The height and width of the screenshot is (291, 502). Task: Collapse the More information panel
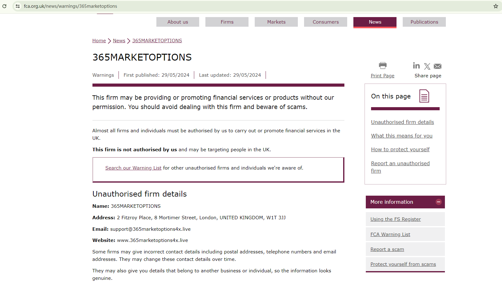pos(438,202)
